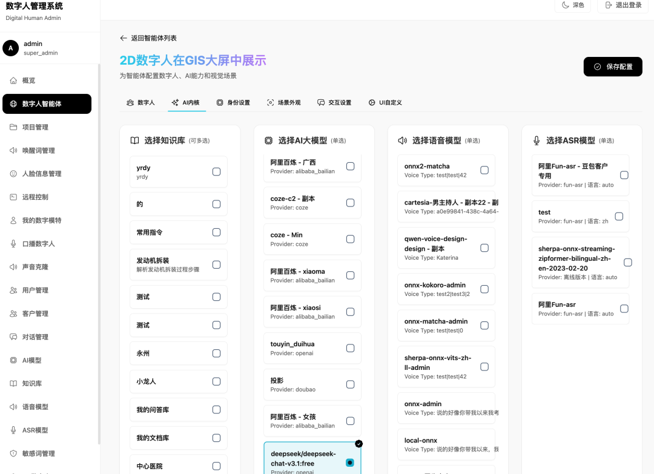Click the 退出登录 button
Screen dimensions: 654x474
[624, 5]
